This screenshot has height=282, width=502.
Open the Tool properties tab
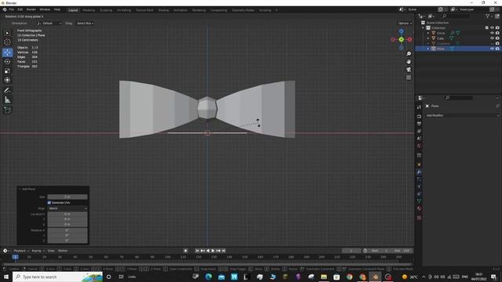(x=419, y=107)
